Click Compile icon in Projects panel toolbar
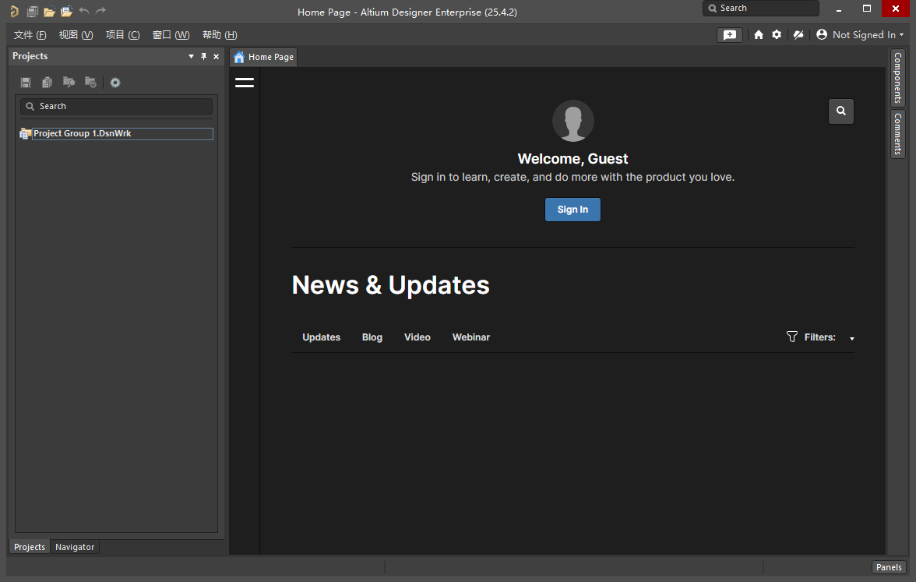 pos(48,83)
